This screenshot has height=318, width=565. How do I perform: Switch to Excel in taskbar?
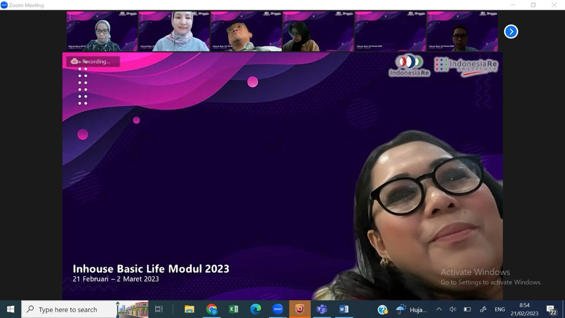(x=234, y=309)
